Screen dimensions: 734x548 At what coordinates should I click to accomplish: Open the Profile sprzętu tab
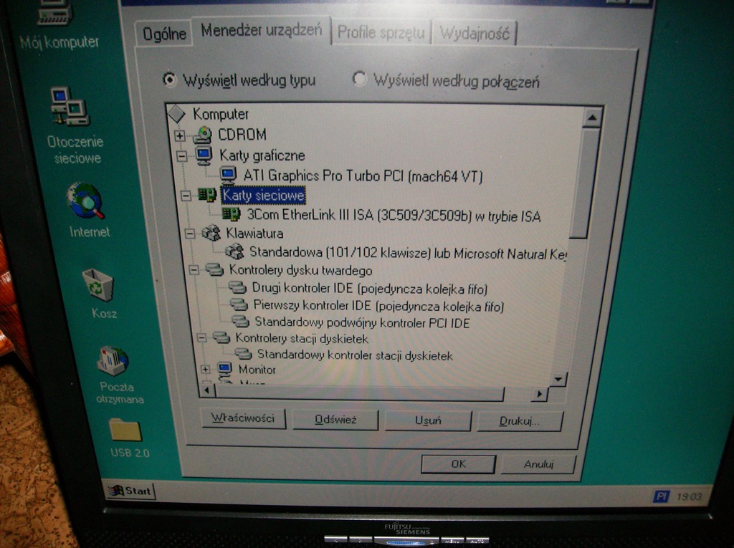pyautogui.click(x=381, y=32)
